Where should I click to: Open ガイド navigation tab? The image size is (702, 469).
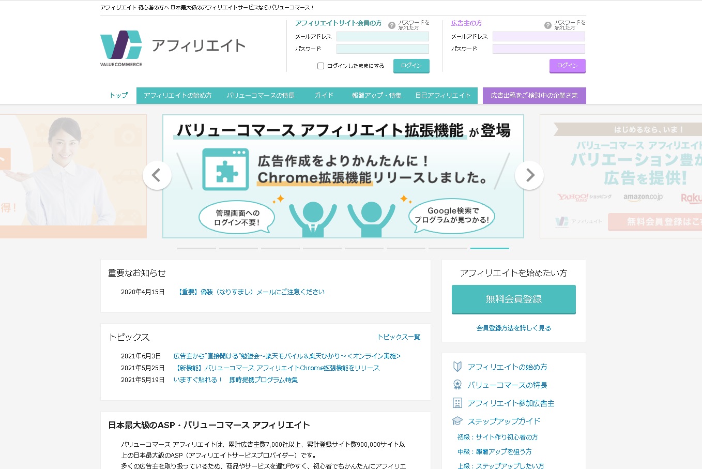tap(324, 96)
